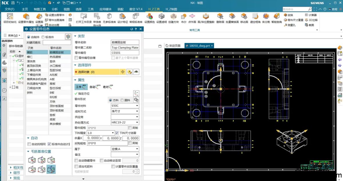Click the 工作 WCS coordinate button

pyautogui.click(x=81, y=87)
